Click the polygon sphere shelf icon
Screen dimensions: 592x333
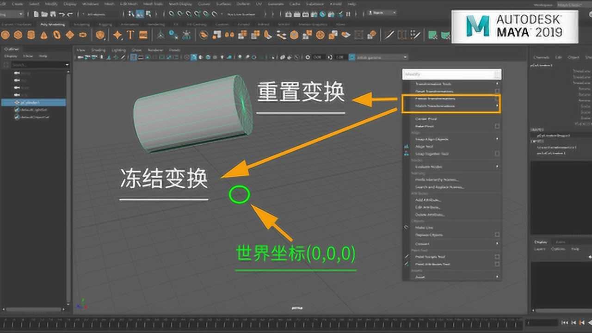(x=6, y=35)
